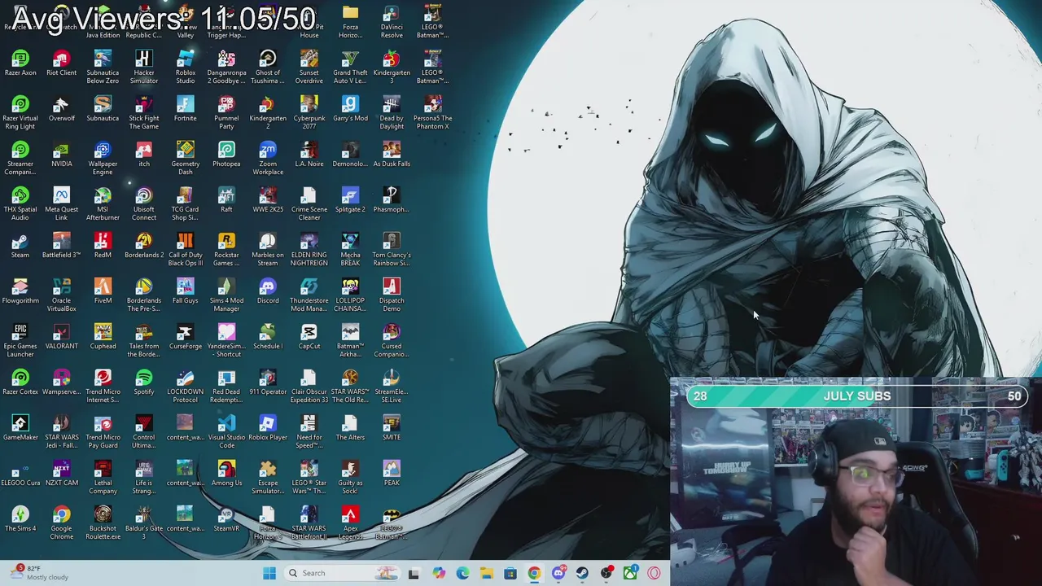Launch SMITE from the desktop
The width and height of the screenshot is (1042, 586).
point(392,428)
